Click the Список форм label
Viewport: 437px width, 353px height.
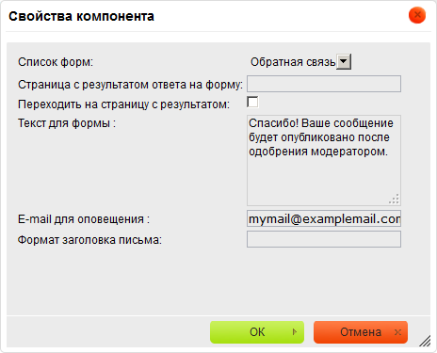(x=56, y=62)
